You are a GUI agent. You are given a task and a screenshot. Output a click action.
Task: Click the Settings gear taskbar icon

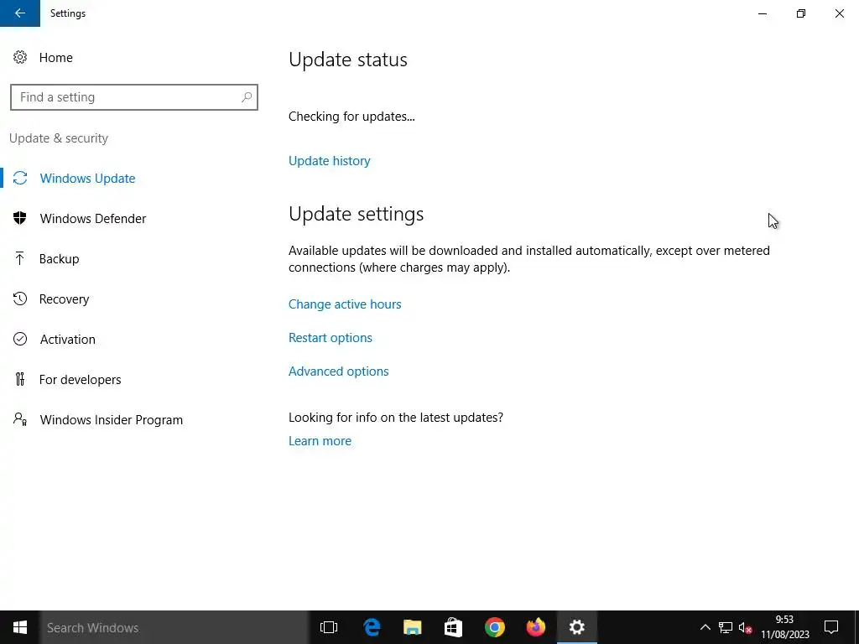point(577,627)
